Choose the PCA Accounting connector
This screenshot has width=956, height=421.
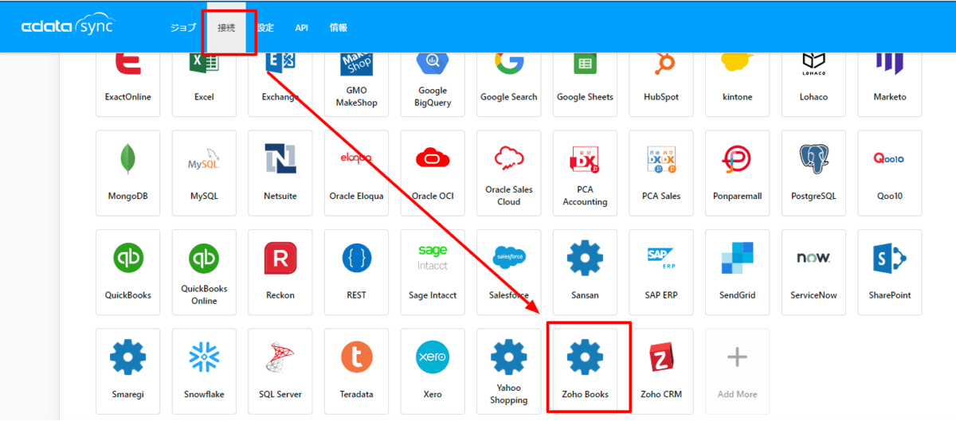(585, 173)
